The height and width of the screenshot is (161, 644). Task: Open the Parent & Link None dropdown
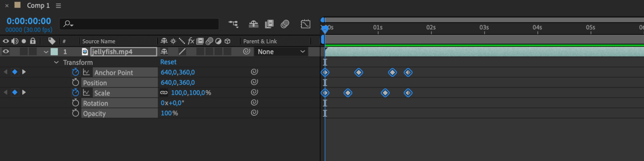pos(281,52)
